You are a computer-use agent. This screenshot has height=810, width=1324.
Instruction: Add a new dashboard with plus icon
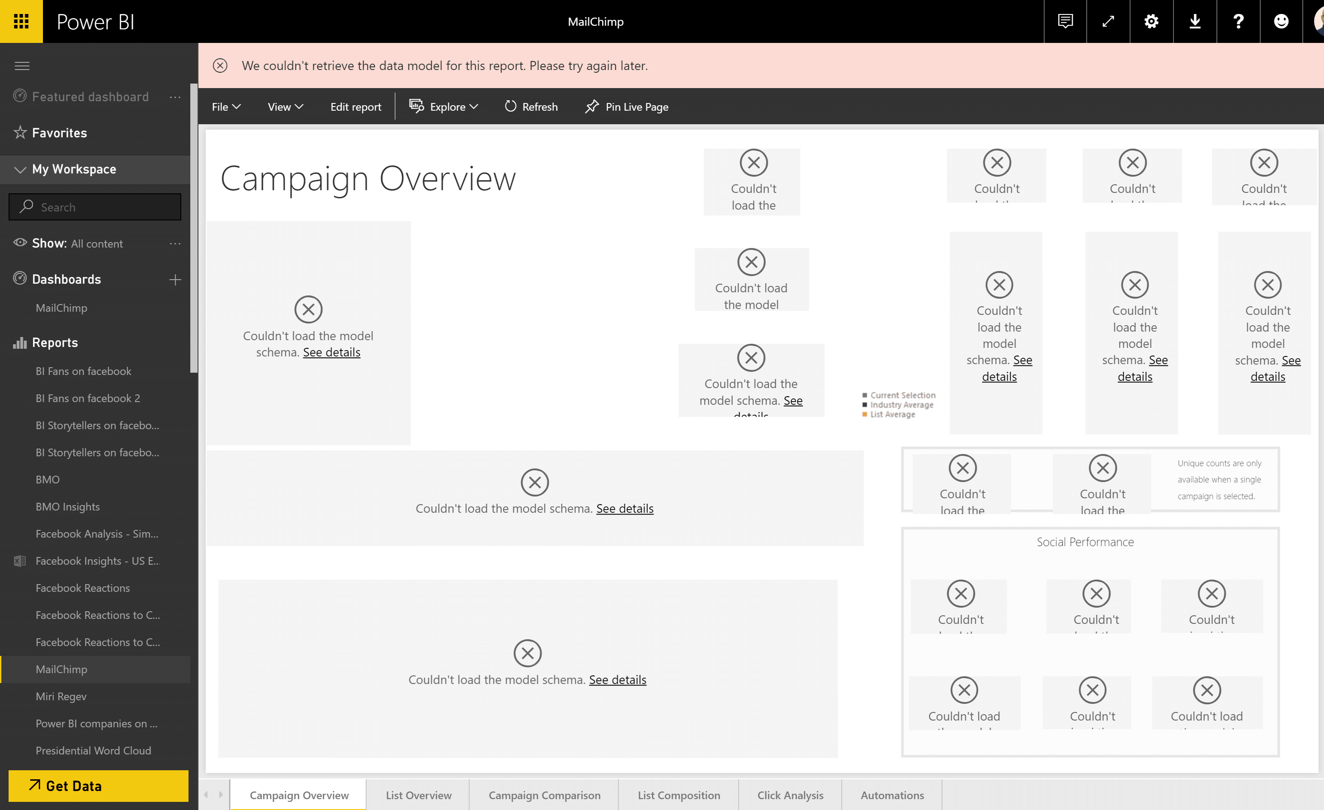(x=174, y=279)
